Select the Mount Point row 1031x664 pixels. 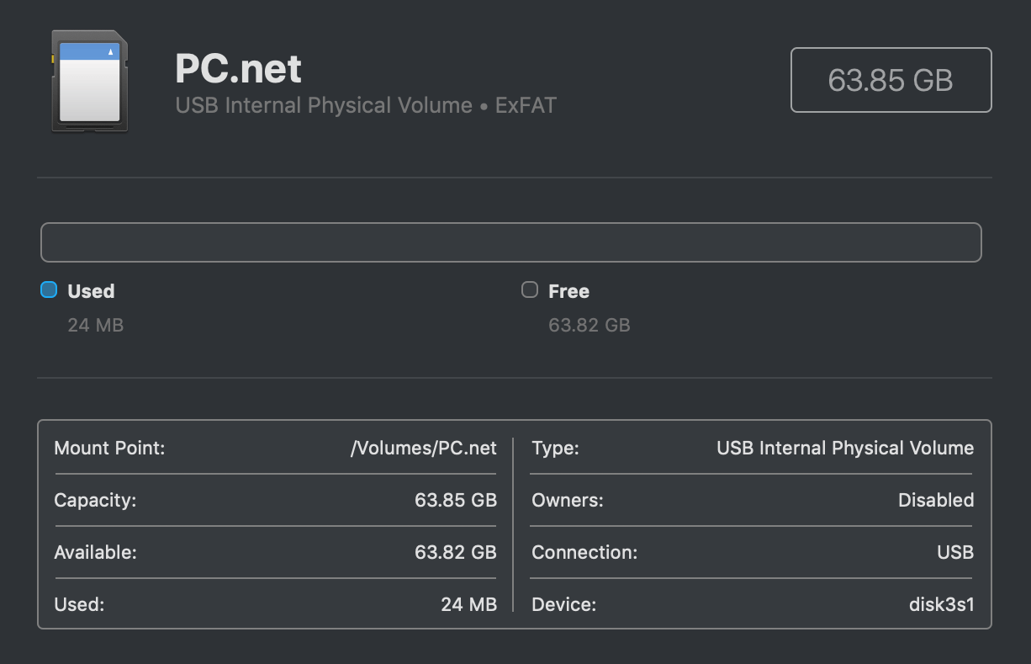[x=276, y=448]
